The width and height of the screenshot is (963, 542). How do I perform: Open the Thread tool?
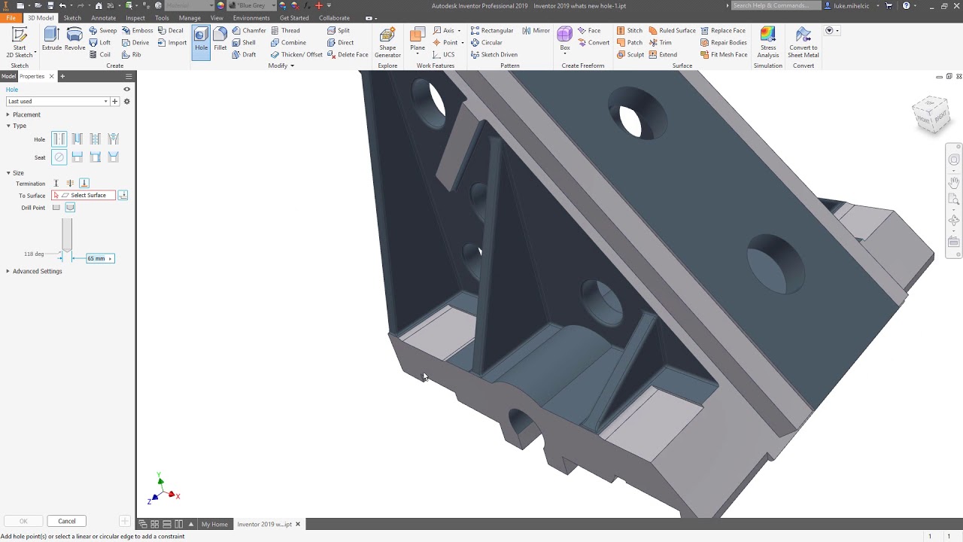[x=285, y=31]
